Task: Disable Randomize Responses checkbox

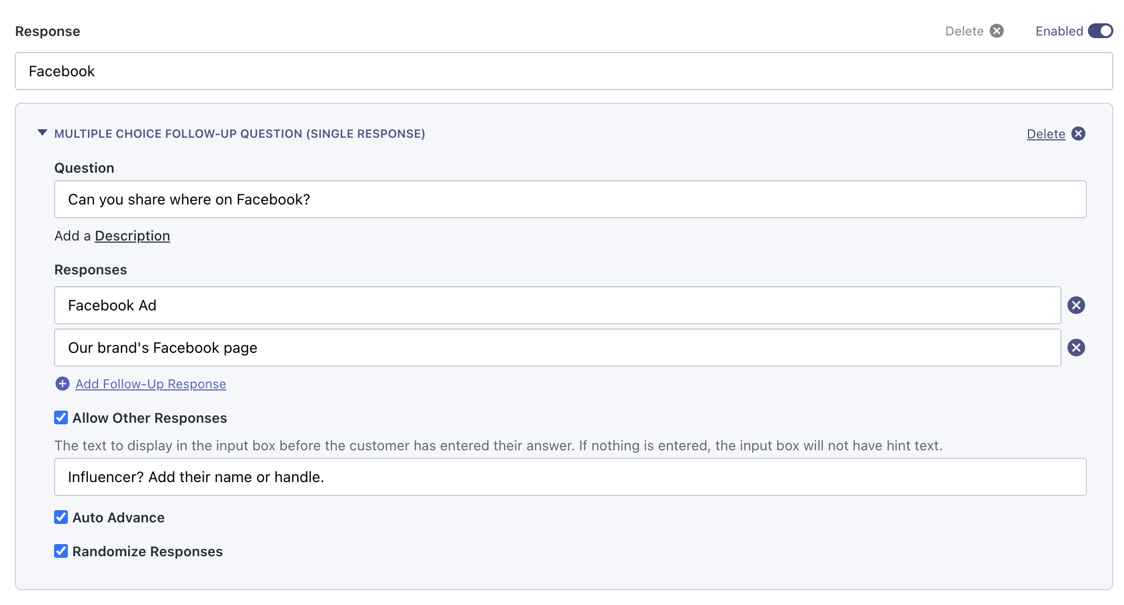Action: click(x=61, y=551)
